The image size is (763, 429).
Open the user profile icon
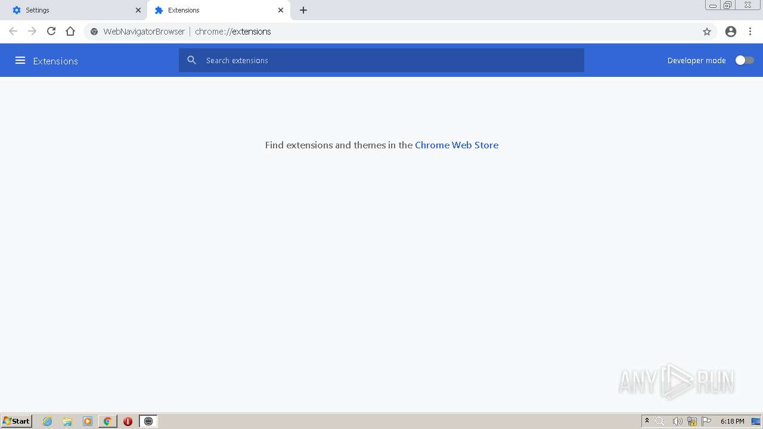[731, 32]
